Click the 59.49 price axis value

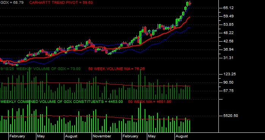click(x=228, y=16)
